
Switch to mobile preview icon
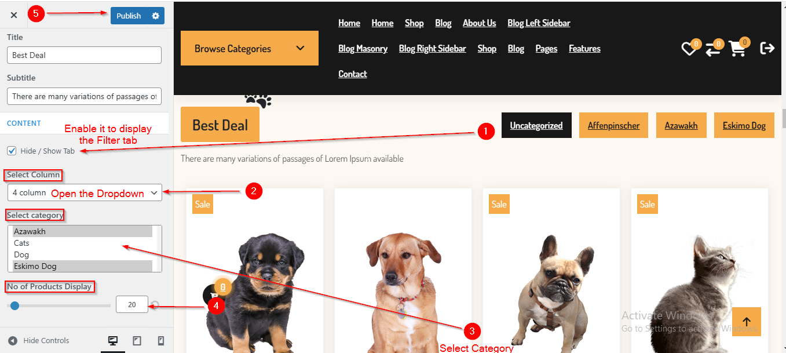pyautogui.click(x=161, y=341)
